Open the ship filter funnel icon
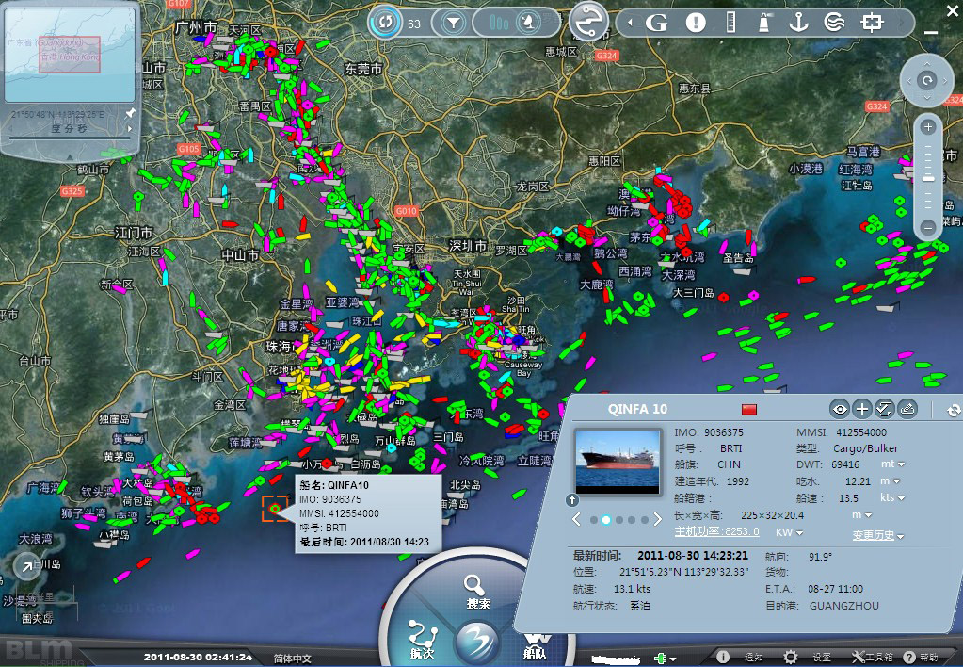Screen dimensions: 963x667 (453, 24)
